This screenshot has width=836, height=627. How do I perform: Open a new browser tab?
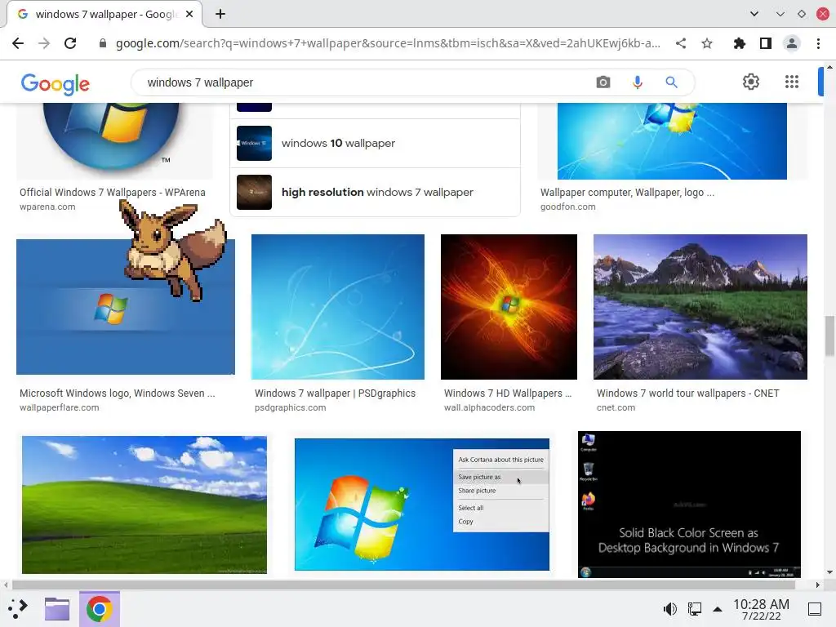tap(220, 14)
